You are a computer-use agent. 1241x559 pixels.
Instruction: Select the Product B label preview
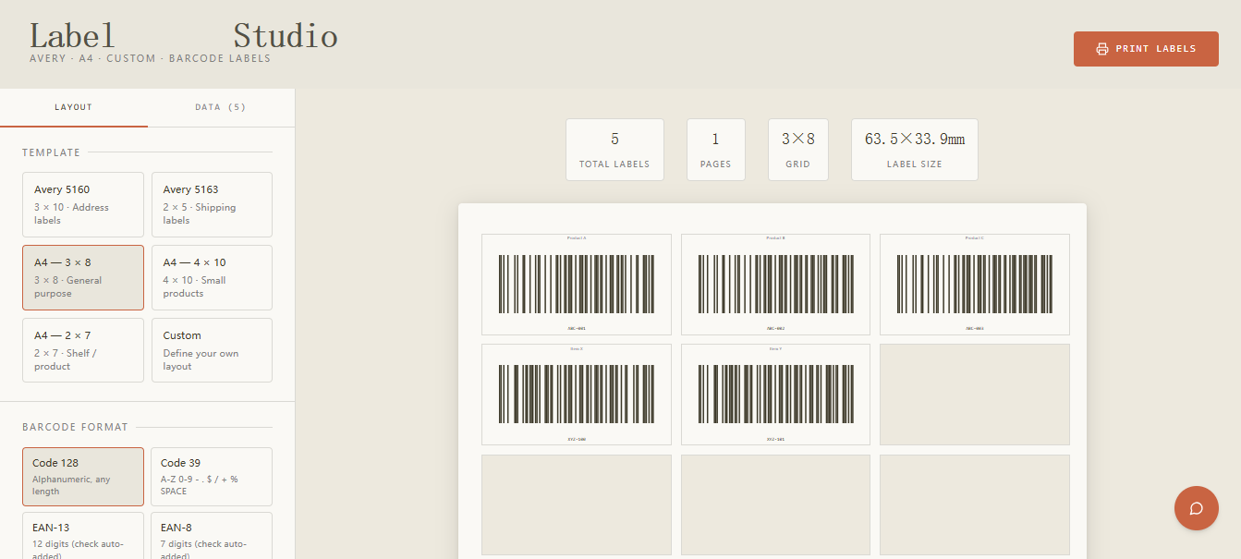[775, 285]
